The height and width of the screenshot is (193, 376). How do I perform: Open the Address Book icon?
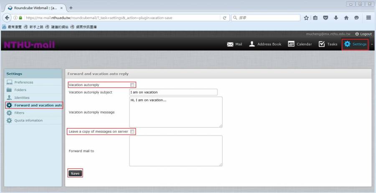click(252, 44)
